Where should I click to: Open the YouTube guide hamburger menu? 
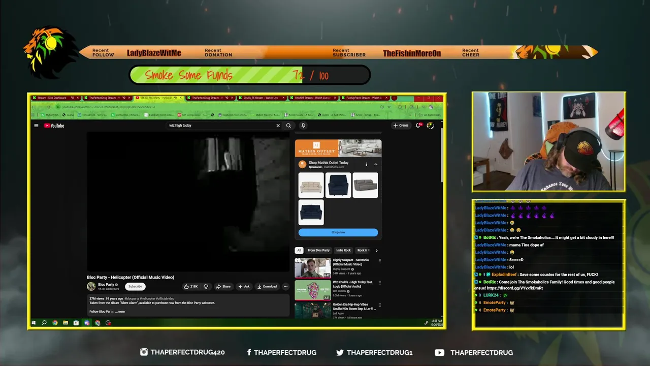pos(36,126)
